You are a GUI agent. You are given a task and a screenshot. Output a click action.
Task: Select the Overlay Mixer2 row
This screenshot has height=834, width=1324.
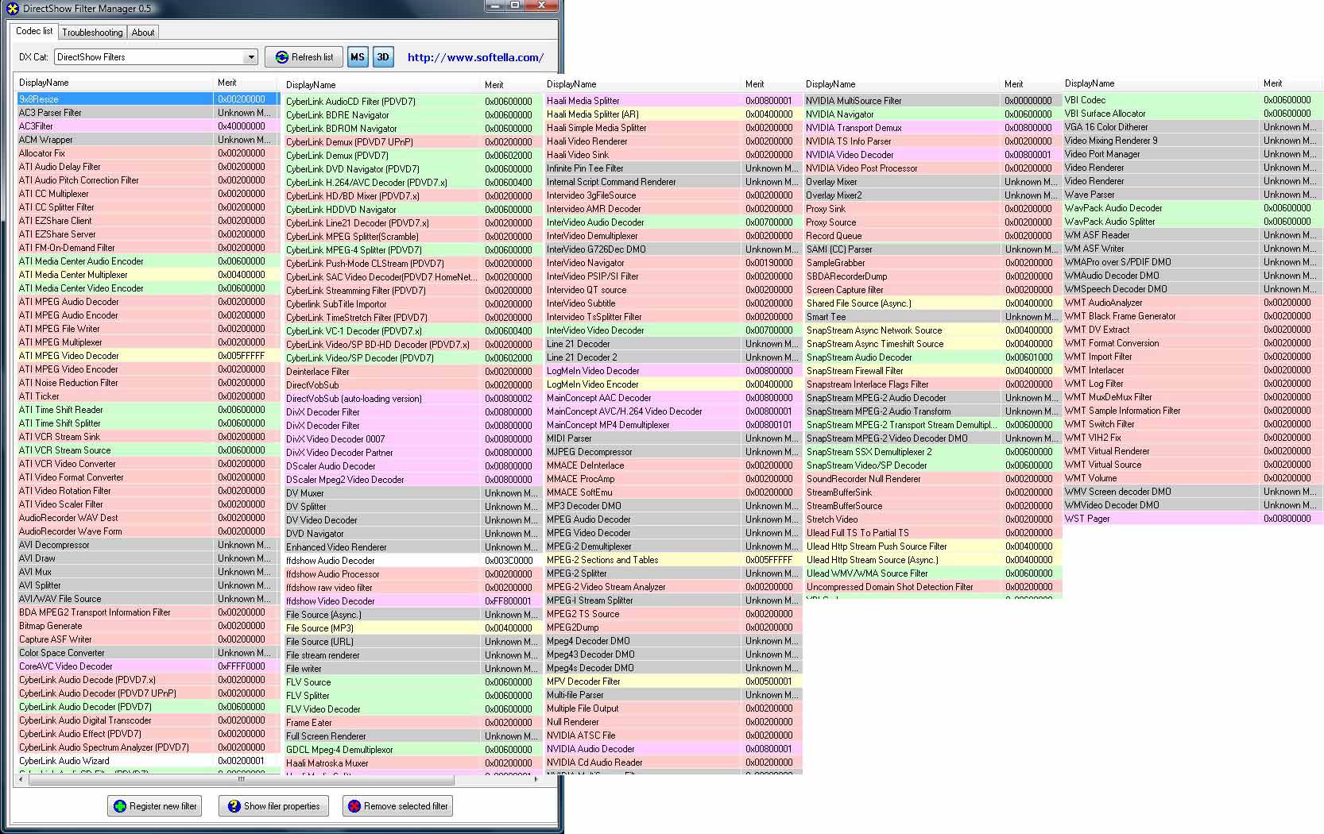[933, 195]
